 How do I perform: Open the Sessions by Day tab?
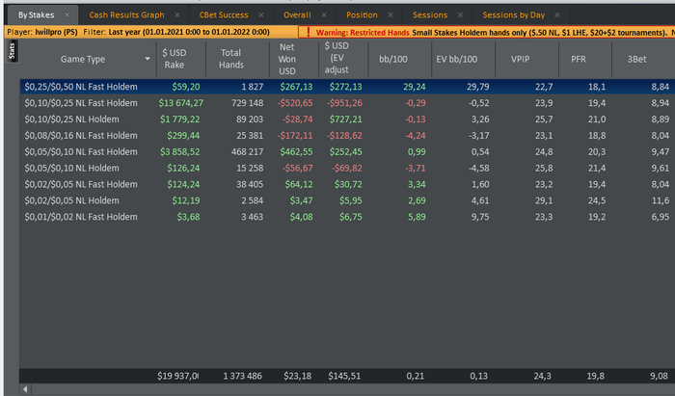coord(514,15)
